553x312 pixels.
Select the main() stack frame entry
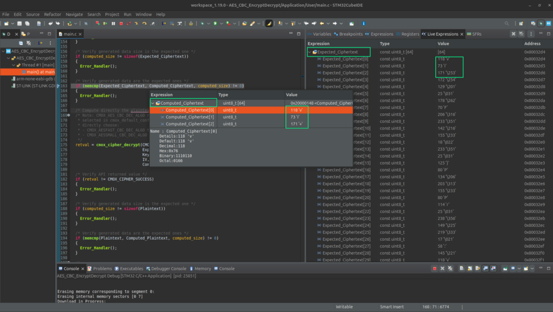coord(38,72)
